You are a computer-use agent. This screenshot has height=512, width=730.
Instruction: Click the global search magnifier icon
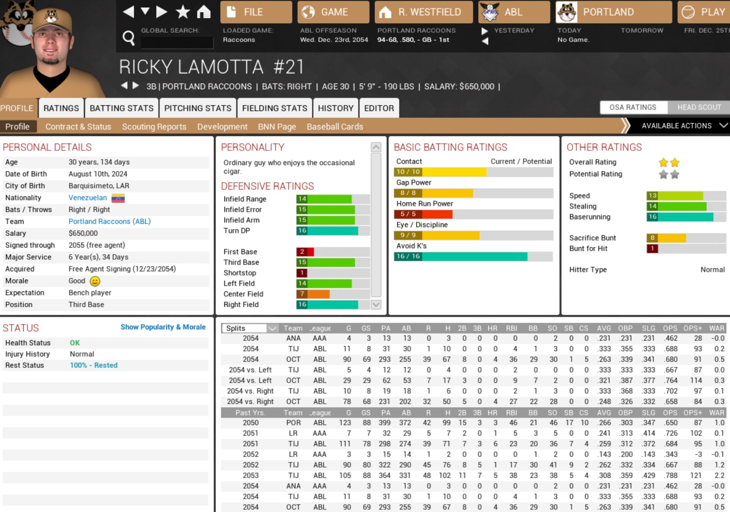pos(128,37)
